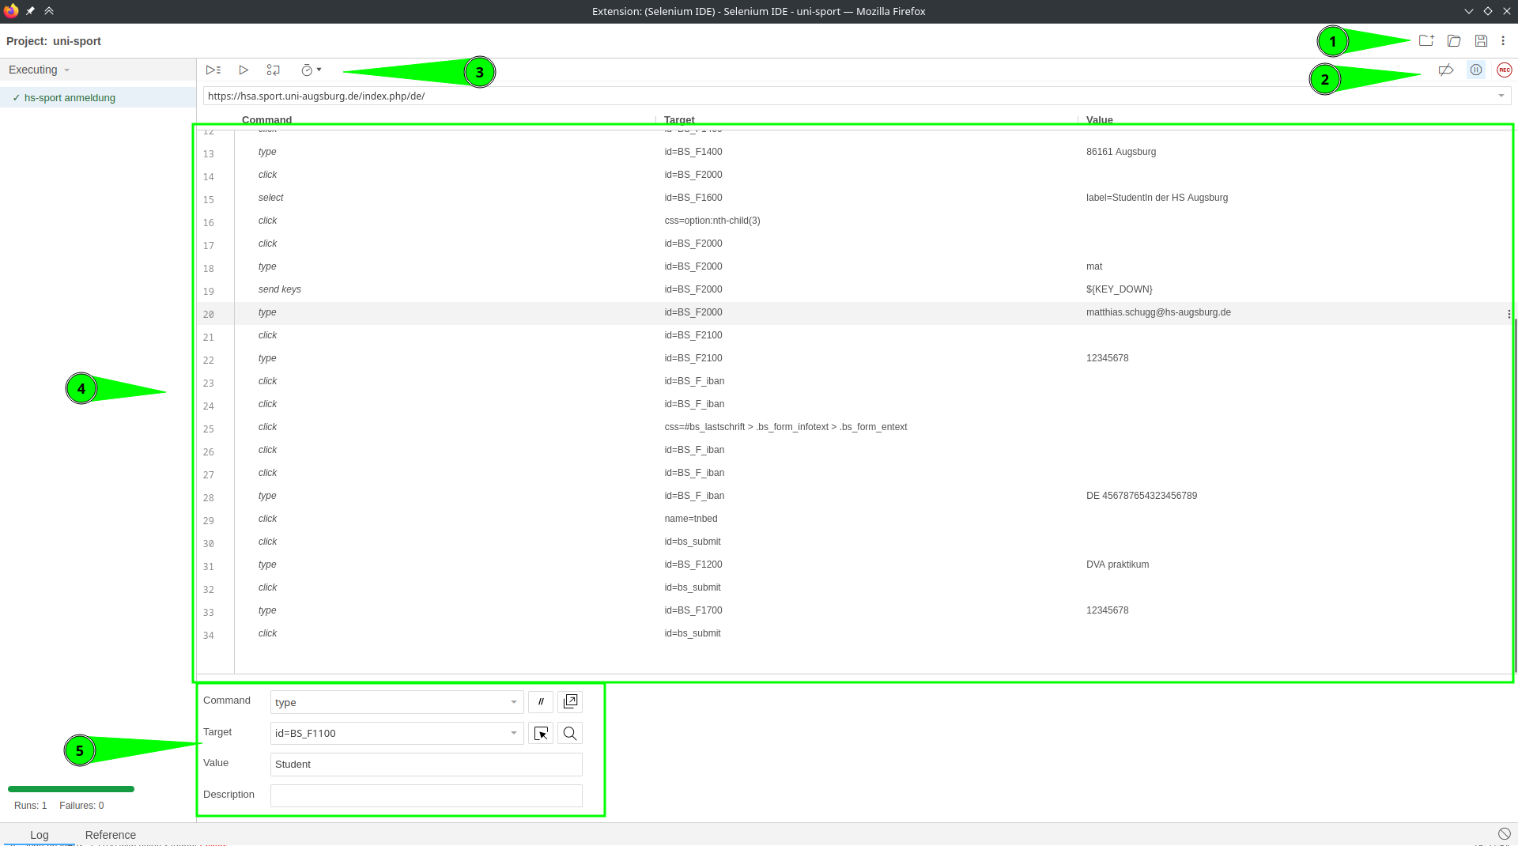Open an existing project

1454,41
